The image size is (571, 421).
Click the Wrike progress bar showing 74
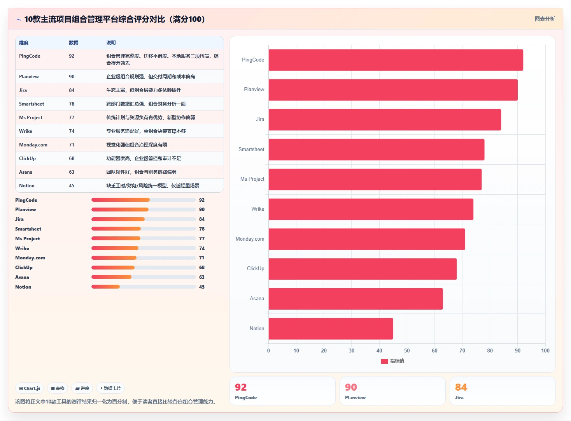tap(144, 248)
